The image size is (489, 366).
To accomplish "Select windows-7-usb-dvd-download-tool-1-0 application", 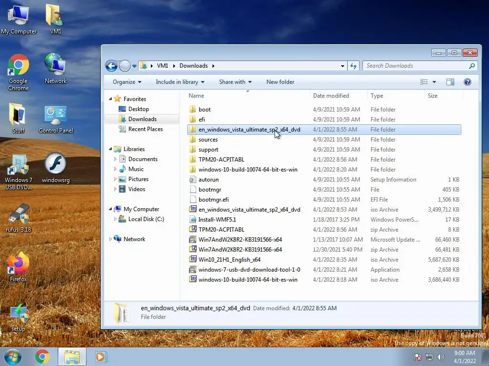I will click(x=324, y=270).
